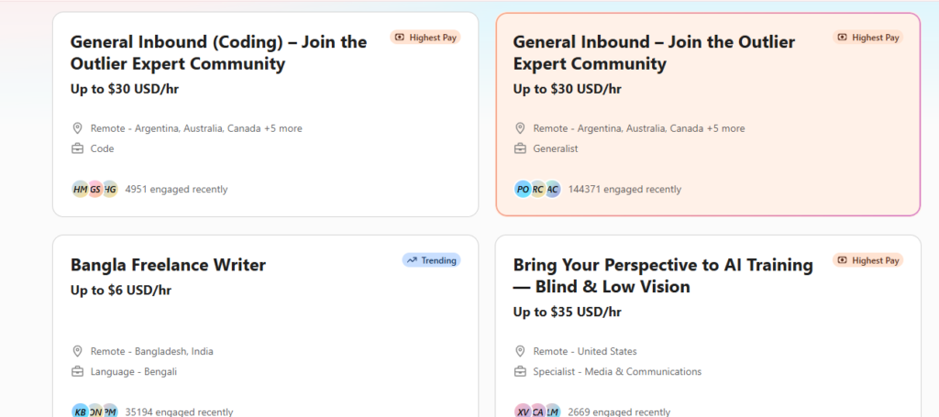Click '2669 engaged recently' text
Viewport: 939px width, 417px height.
tap(619, 412)
